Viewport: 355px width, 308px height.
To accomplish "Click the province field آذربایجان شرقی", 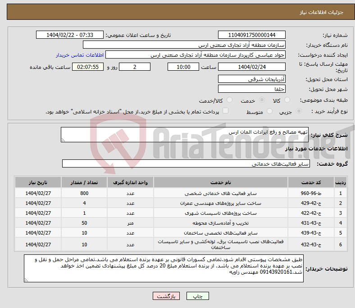I will 251,79.
